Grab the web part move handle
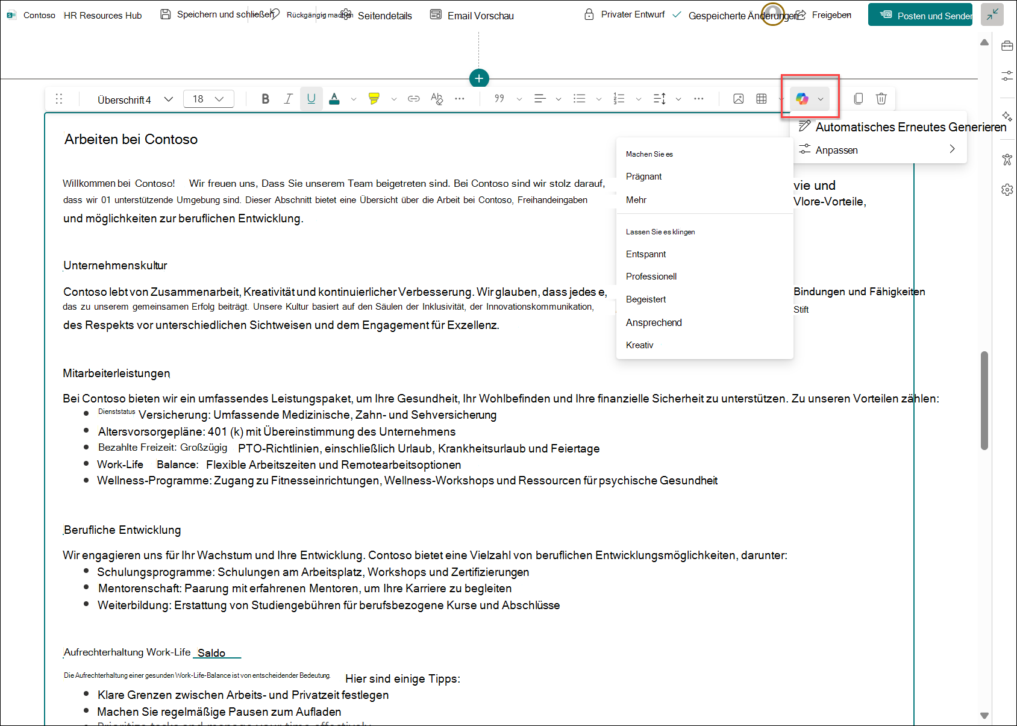The height and width of the screenshot is (726, 1017). pos(59,99)
